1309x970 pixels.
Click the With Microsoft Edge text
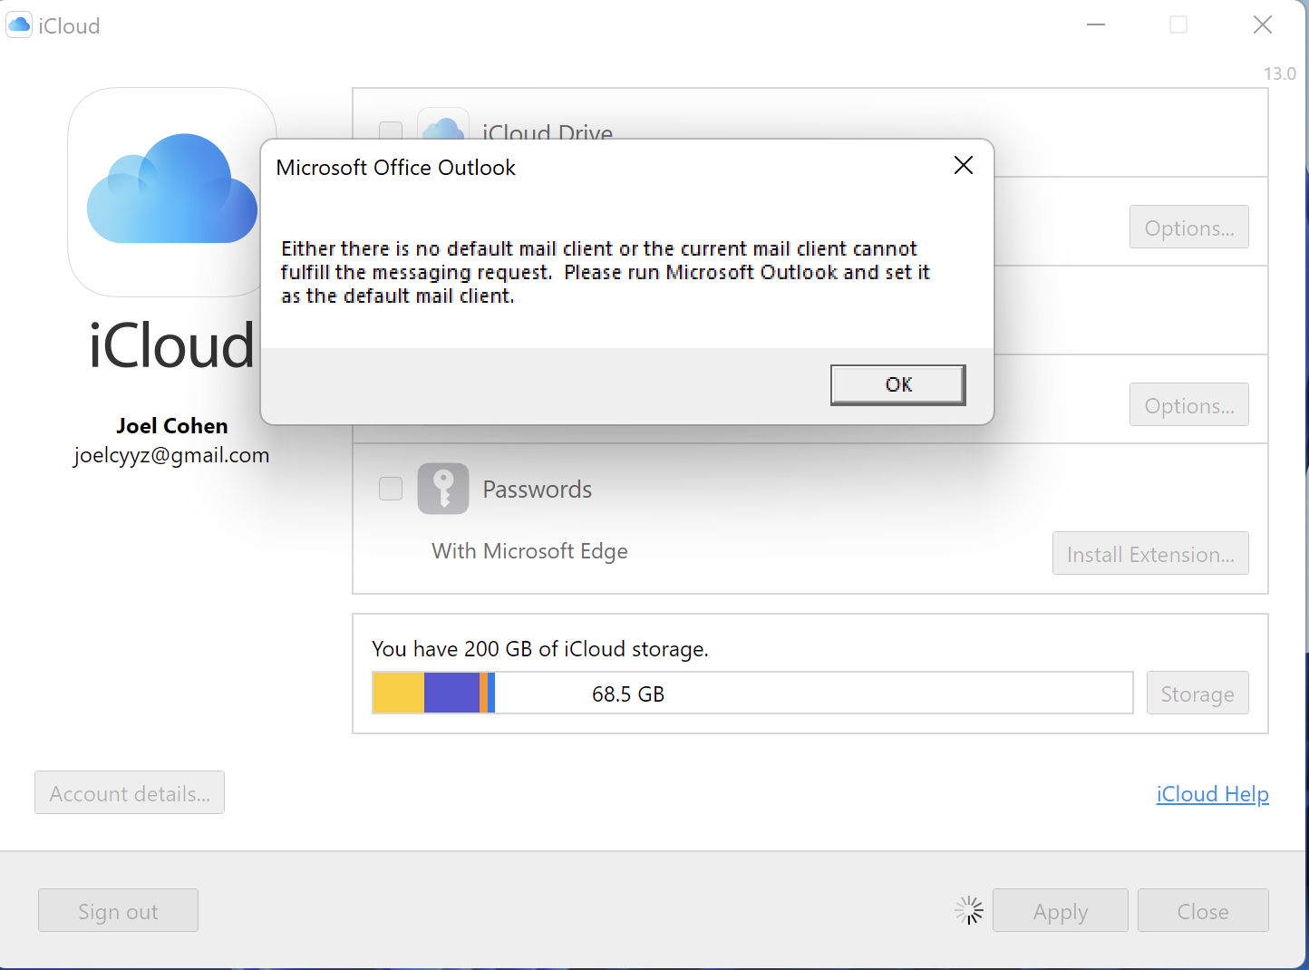coord(529,551)
